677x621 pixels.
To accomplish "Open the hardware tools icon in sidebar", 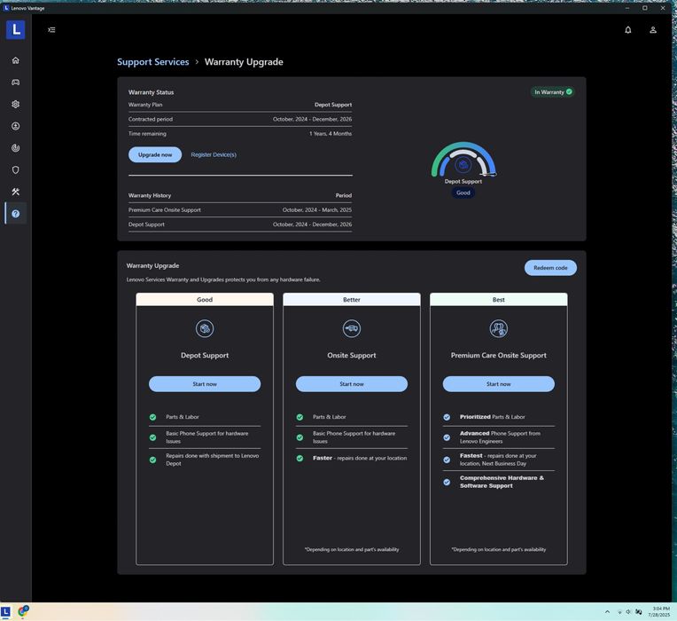I will click(x=16, y=192).
